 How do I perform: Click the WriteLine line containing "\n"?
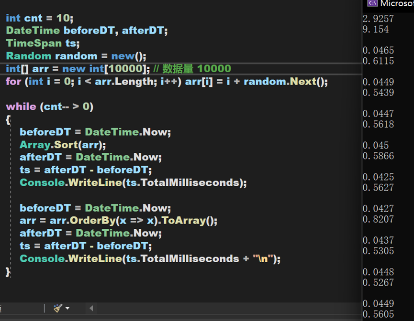(x=150, y=258)
